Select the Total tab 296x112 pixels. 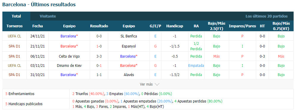pyautogui.click(x=16, y=16)
